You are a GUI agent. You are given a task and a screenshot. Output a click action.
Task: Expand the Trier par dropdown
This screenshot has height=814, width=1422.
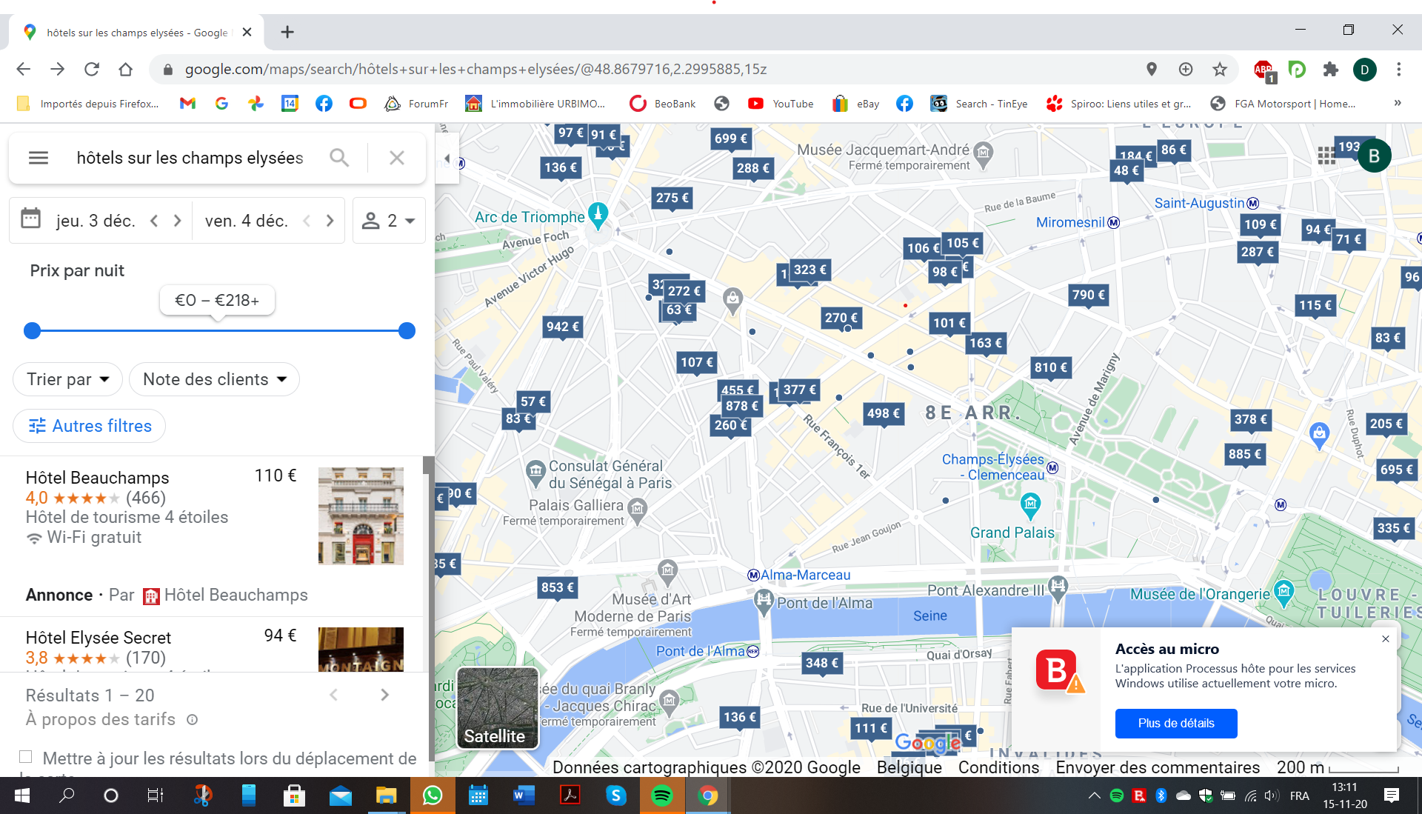point(67,379)
